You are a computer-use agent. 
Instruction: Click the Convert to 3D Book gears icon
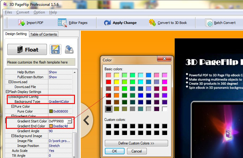[152, 23]
